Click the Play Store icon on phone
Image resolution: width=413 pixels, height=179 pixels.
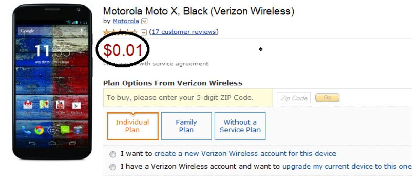coord(76,105)
